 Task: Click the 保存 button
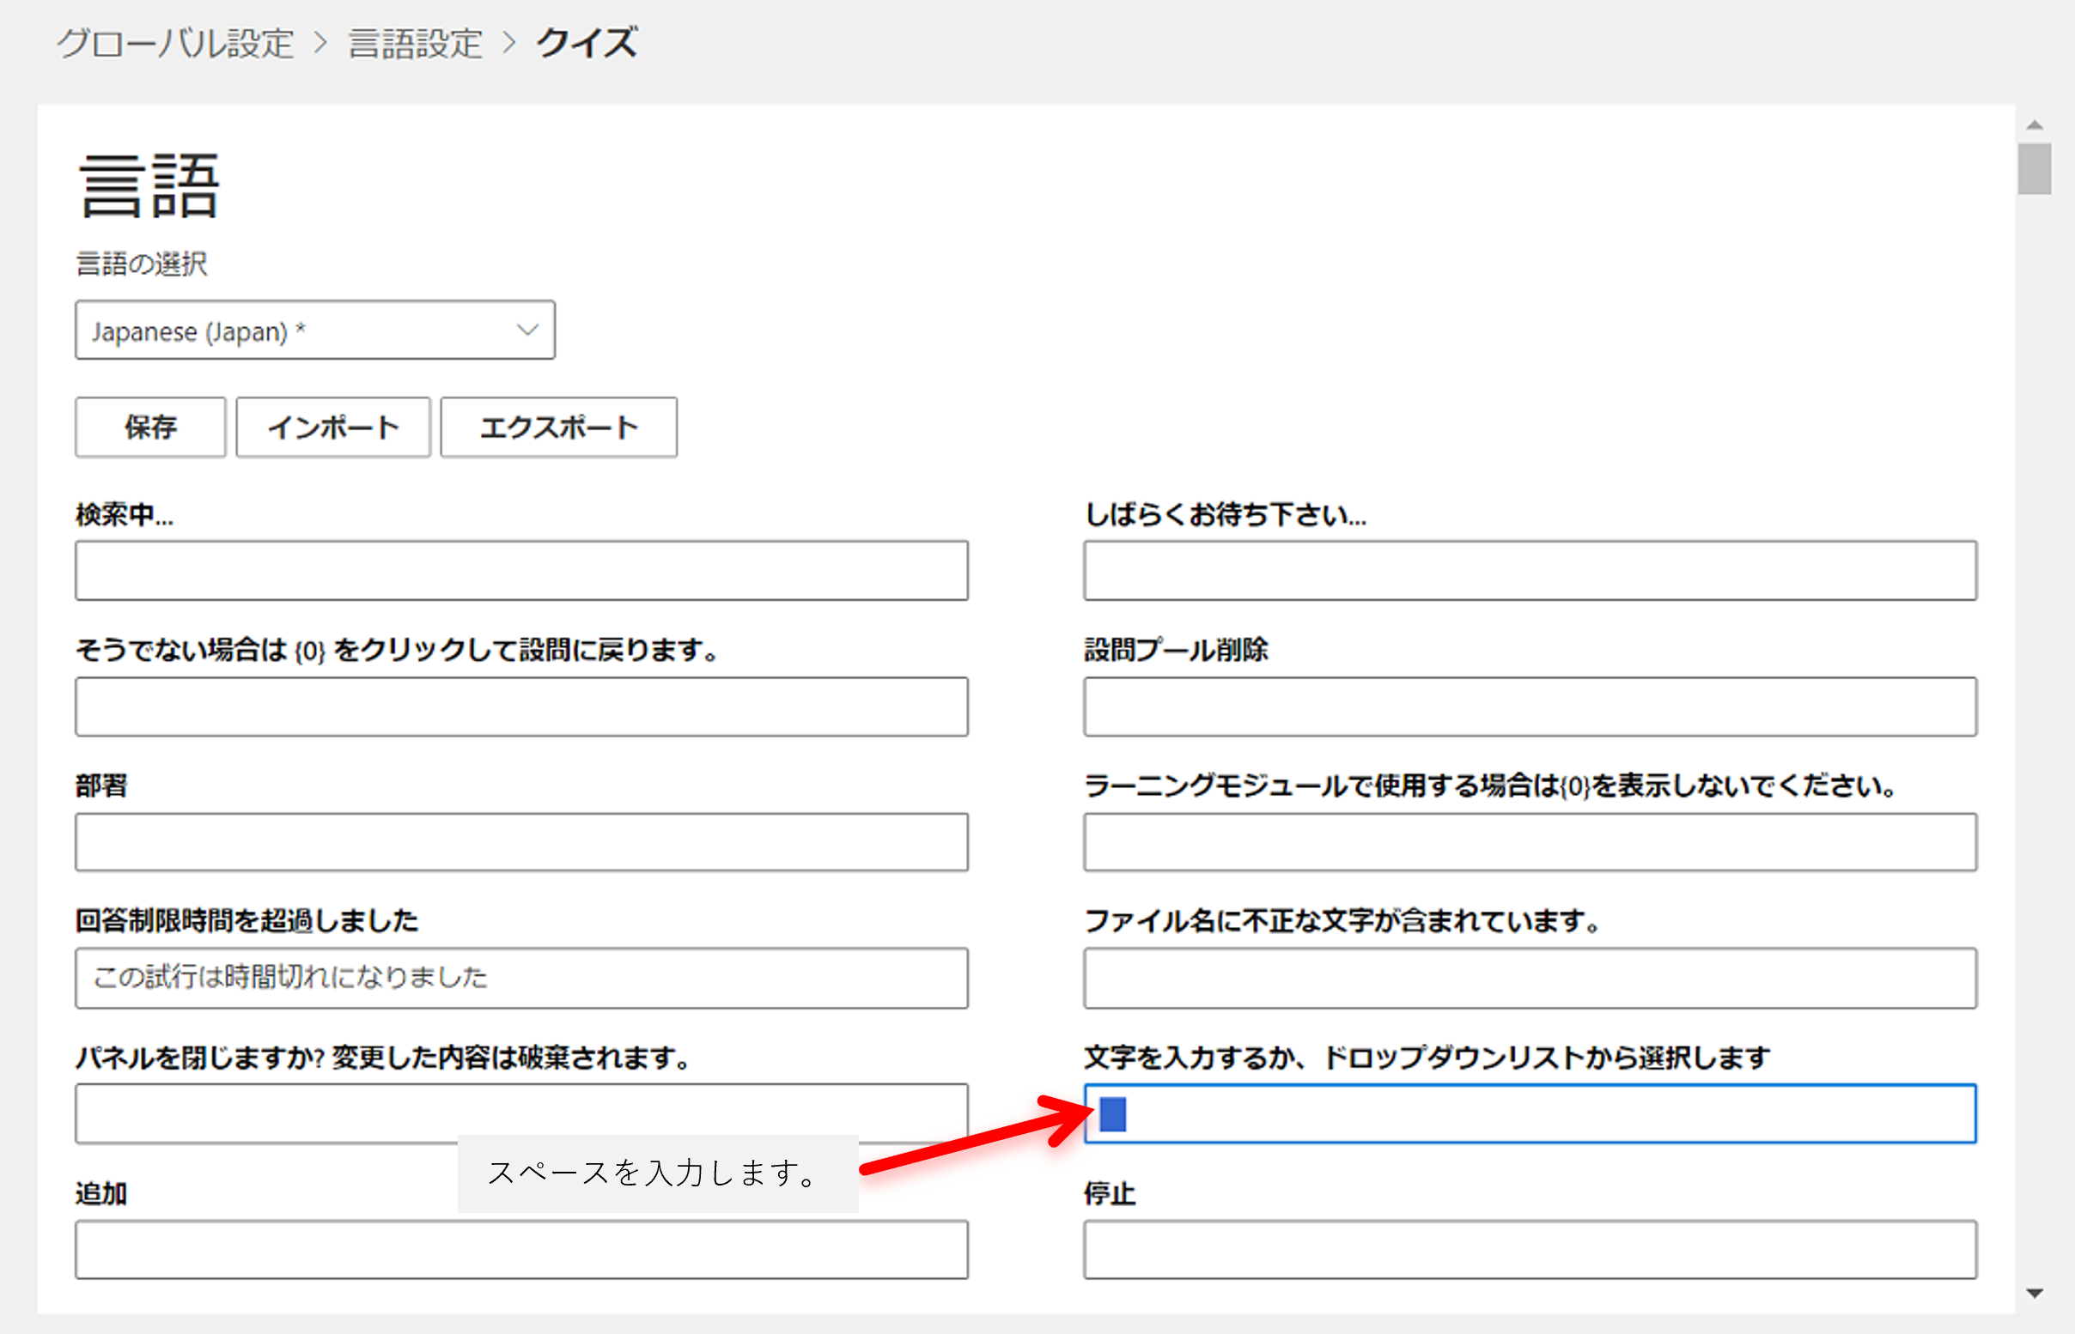point(151,427)
